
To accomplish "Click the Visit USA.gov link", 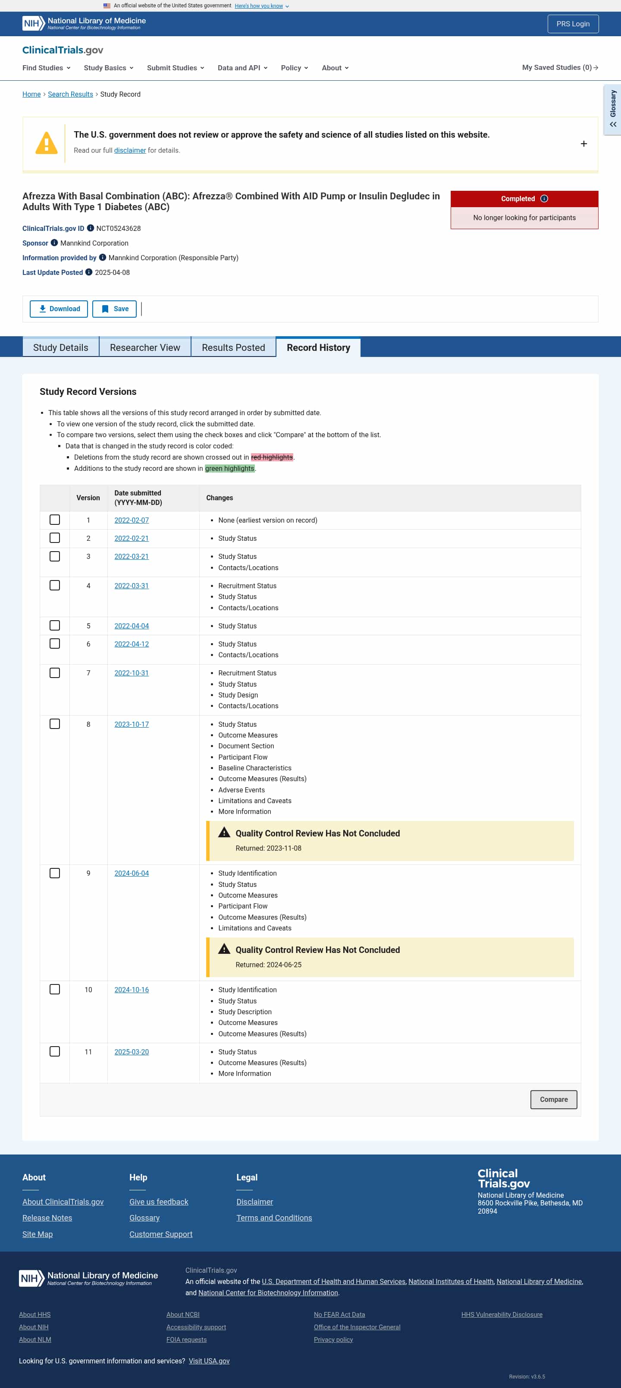I will [x=209, y=1360].
